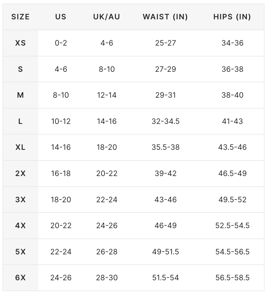Select the 2X size row label

(x=21, y=174)
